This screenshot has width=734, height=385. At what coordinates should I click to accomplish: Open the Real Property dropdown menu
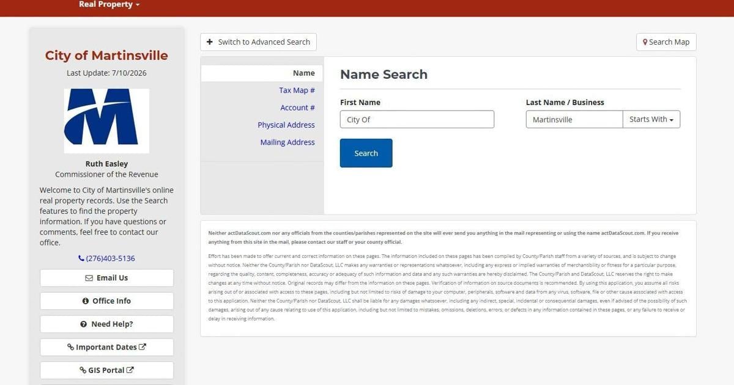[x=109, y=5]
